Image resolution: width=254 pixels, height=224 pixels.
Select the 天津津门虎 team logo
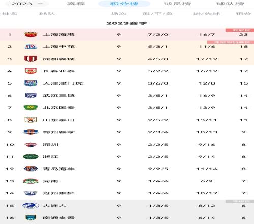coord(30,83)
